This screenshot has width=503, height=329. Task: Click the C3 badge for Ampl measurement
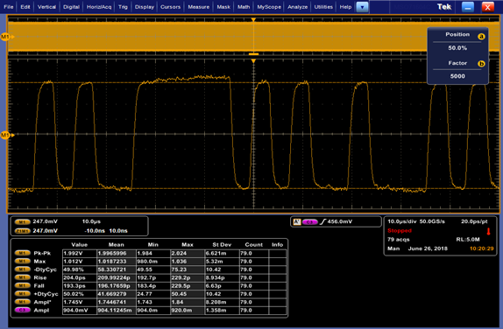click(x=23, y=311)
